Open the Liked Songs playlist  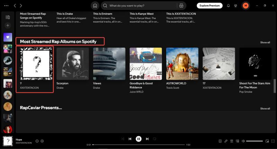pyautogui.click(x=8, y=37)
